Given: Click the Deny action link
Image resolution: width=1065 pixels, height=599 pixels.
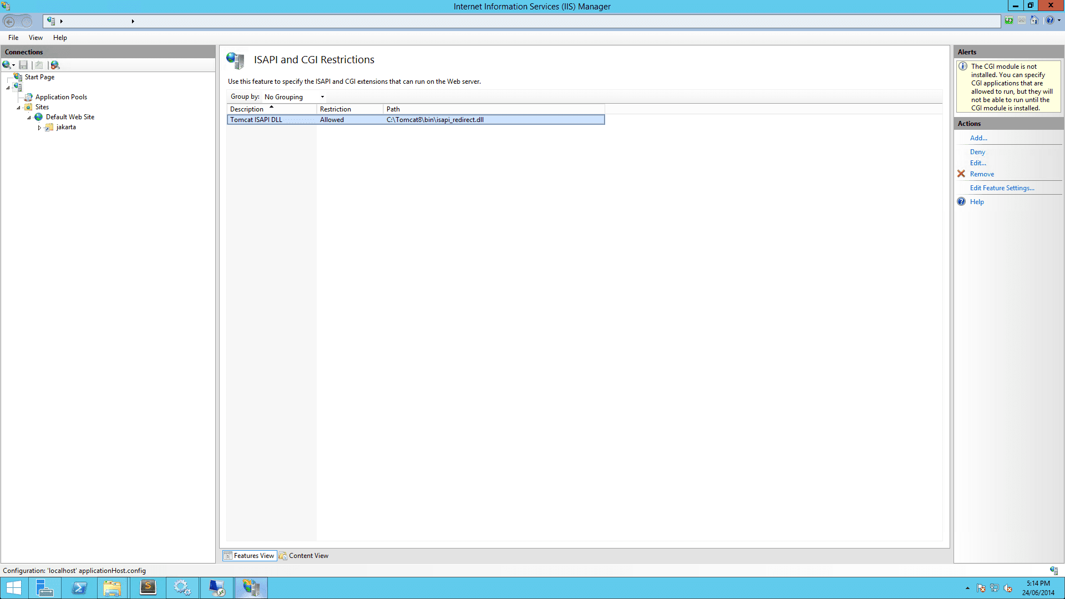Looking at the screenshot, I should pyautogui.click(x=977, y=152).
